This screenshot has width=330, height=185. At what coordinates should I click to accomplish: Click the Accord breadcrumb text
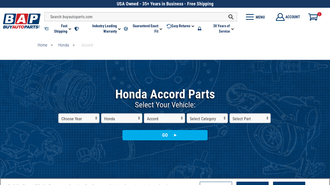87,45
